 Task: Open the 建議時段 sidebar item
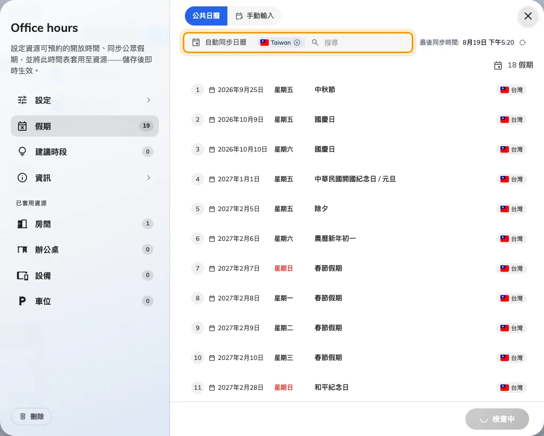(84, 152)
